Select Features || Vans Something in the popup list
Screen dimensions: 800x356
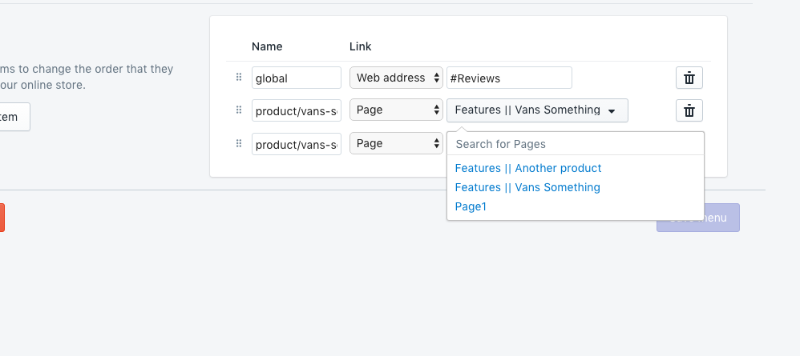527,187
